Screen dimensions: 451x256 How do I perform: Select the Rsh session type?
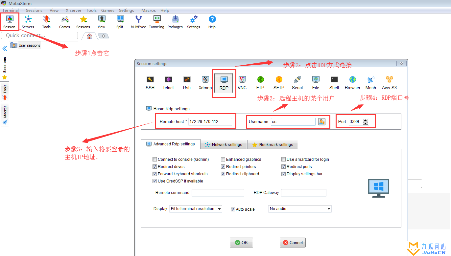point(187,83)
